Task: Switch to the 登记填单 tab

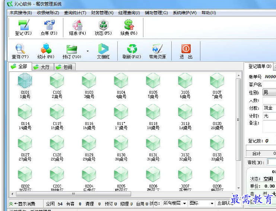Action: pos(260,66)
